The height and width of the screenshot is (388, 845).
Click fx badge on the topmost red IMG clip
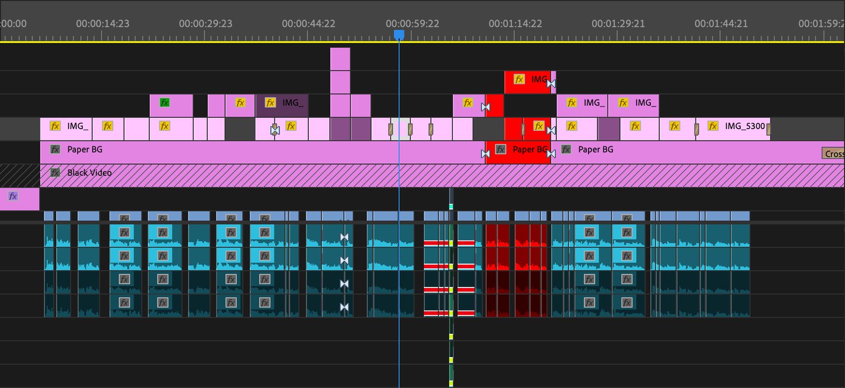click(519, 79)
